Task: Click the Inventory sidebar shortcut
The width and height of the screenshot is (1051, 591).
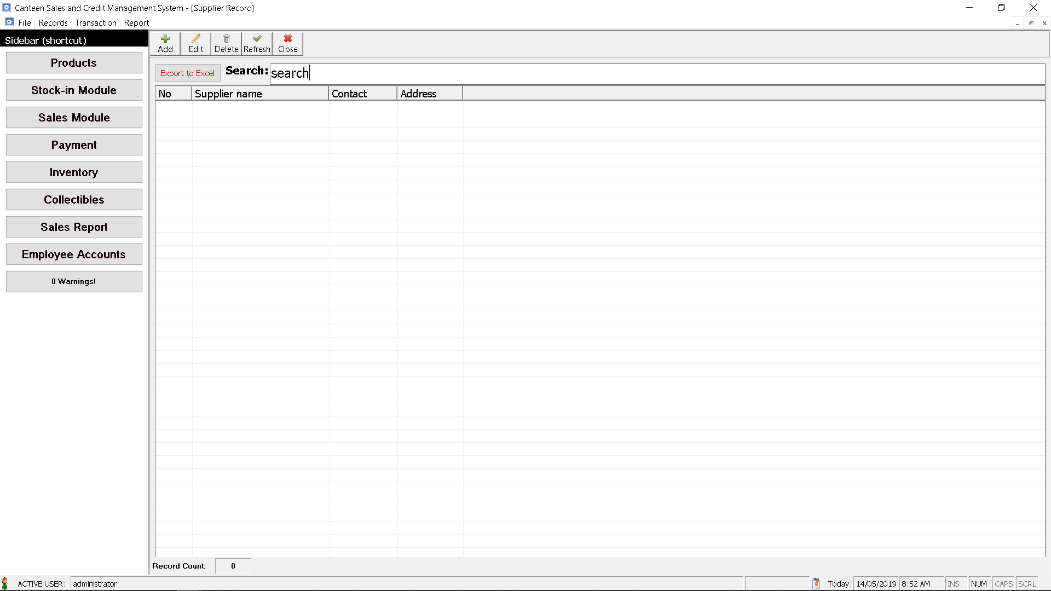Action: point(74,172)
